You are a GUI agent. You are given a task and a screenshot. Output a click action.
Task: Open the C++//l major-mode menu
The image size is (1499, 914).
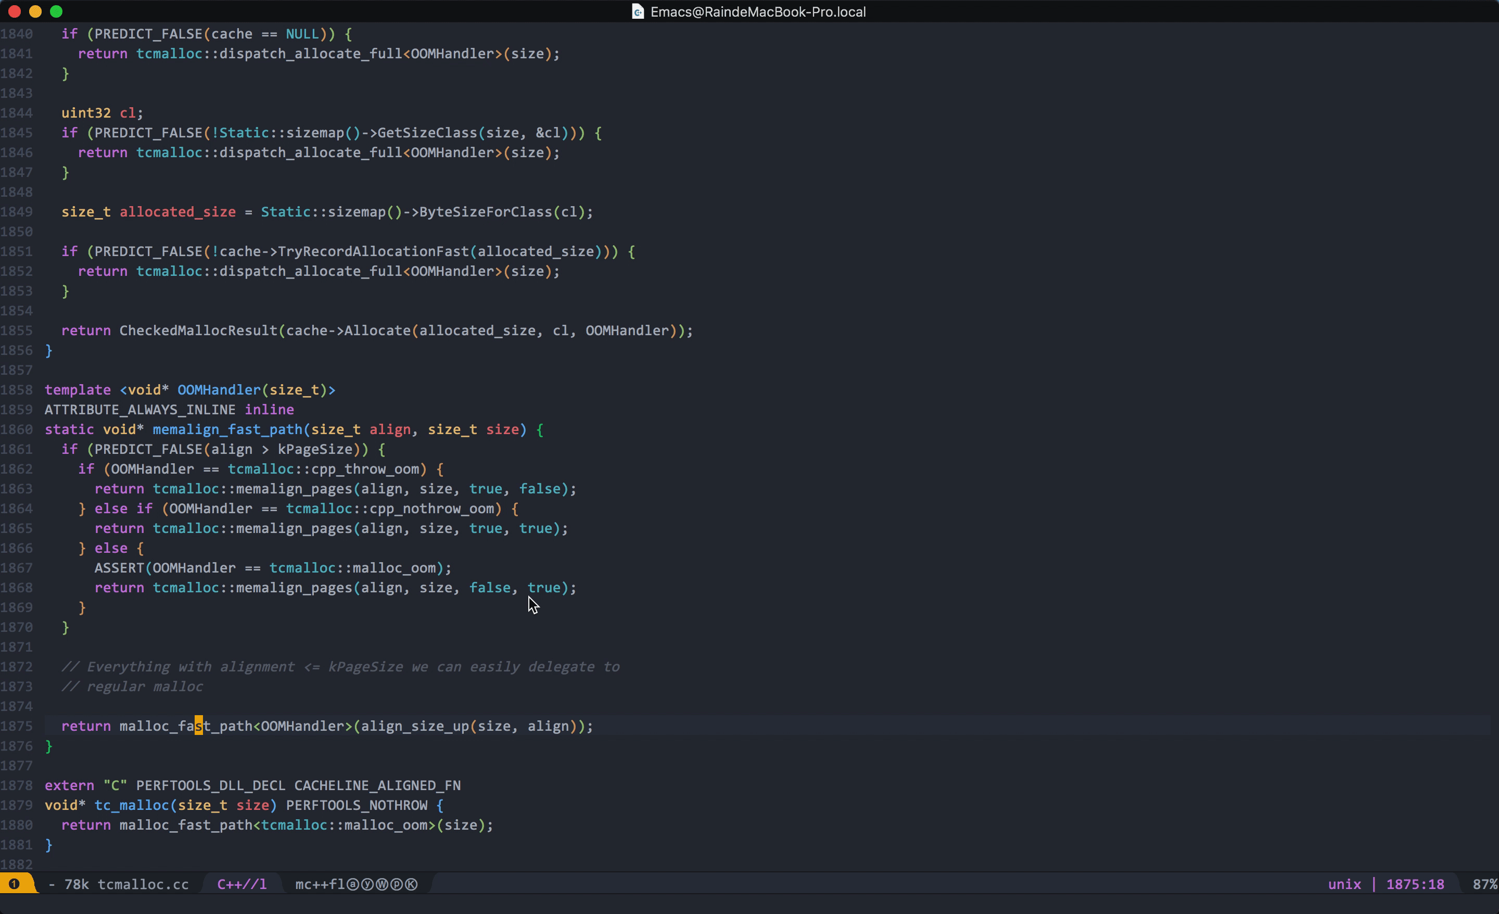click(x=242, y=884)
